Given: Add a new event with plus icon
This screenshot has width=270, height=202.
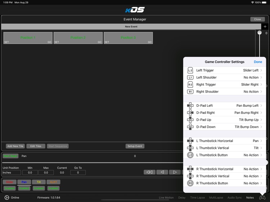Looking at the screenshot, I should pyautogui.click(x=265, y=27).
